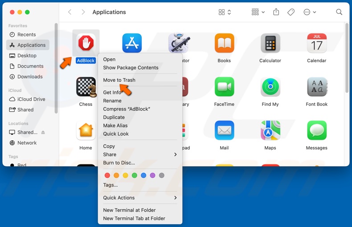Click the Share toolbar icon
Screen dimensions: 352x227
click(x=276, y=12)
